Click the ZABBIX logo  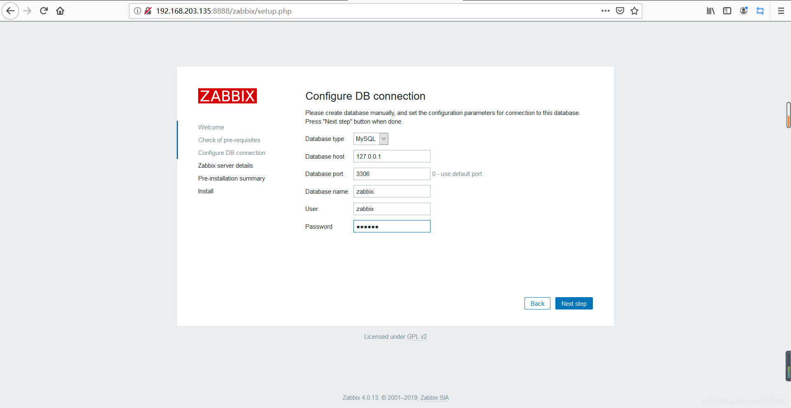tap(227, 96)
